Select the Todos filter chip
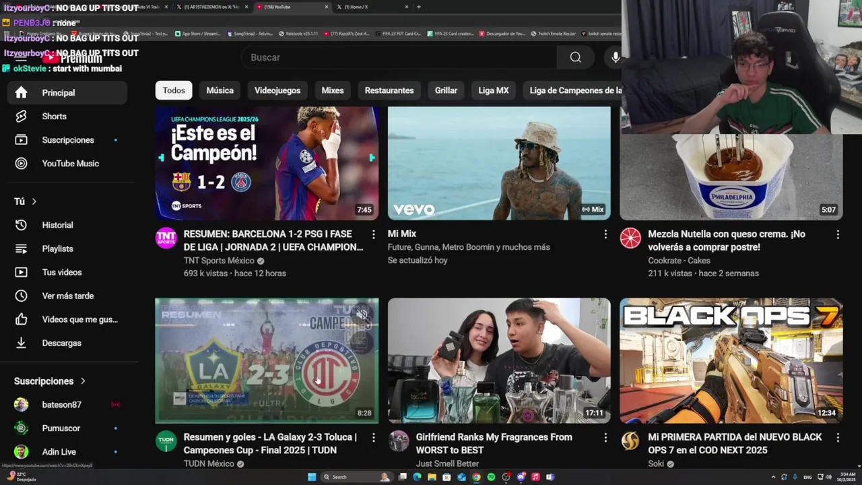 coord(174,90)
